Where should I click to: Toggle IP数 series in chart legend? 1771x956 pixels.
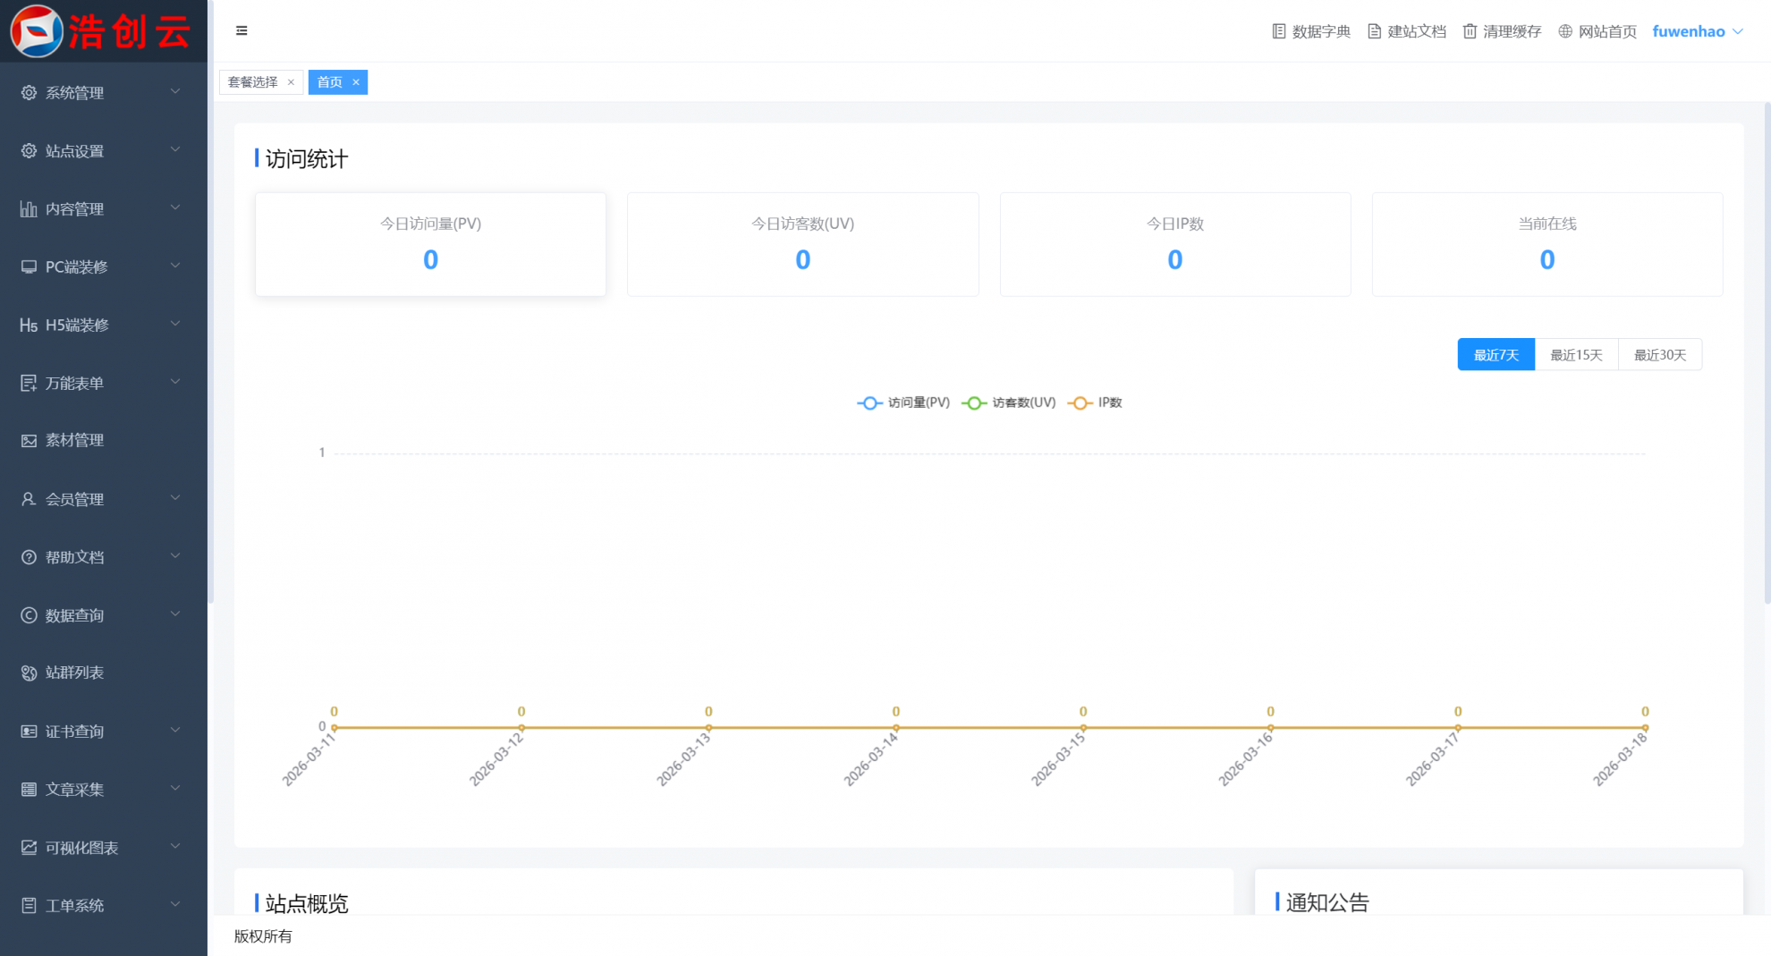click(1095, 403)
